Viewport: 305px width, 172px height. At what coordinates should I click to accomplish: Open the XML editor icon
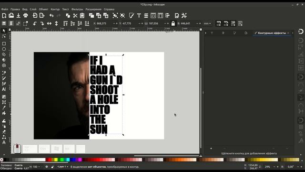153,16
